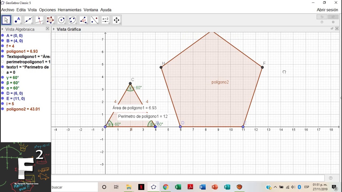
Task: Select the Move (arrow) tool
Action: pyautogui.click(x=6, y=20)
